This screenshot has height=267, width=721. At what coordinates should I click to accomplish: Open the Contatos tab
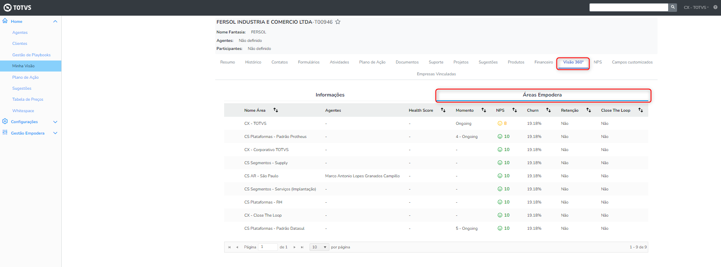click(x=280, y=62)
